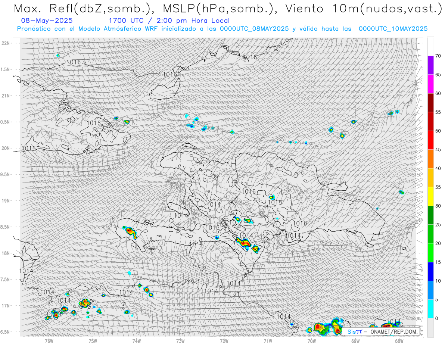This screenshot has height=346, width=448.
Task: Click the '1018' pressure contour label
Action: (x=275, y=202)
